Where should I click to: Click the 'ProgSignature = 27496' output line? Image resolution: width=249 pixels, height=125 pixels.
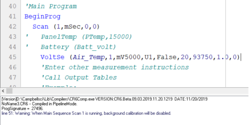(22, 109)
